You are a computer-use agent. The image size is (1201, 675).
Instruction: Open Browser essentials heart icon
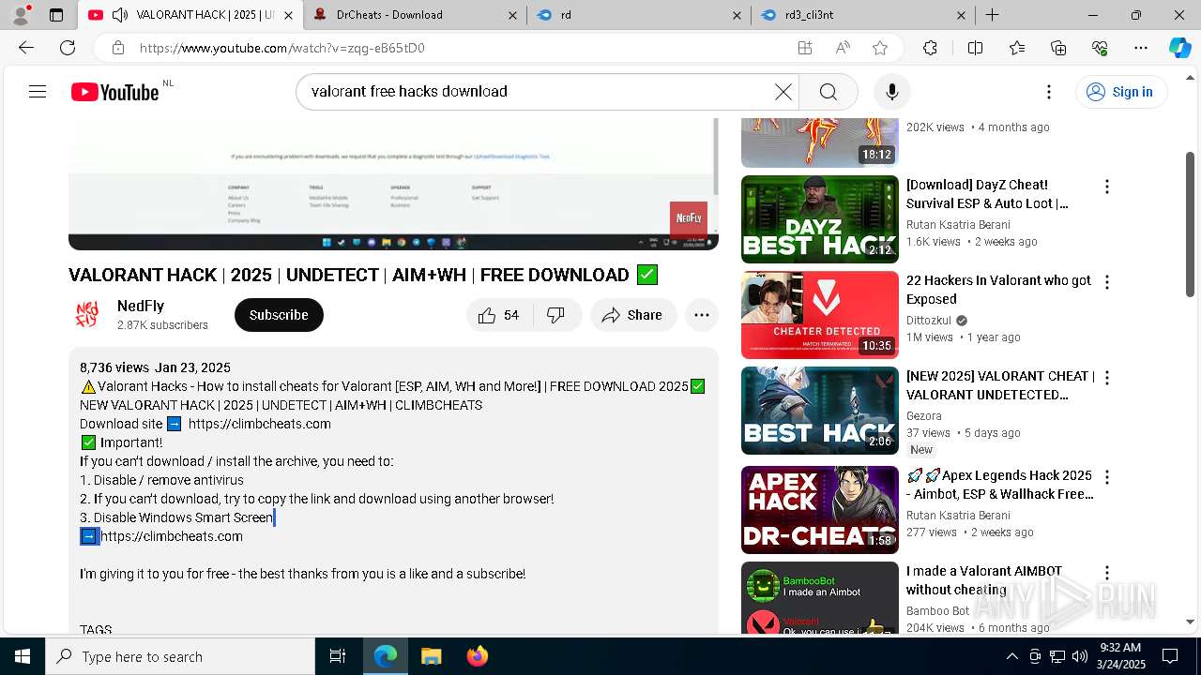point(1100,48)
